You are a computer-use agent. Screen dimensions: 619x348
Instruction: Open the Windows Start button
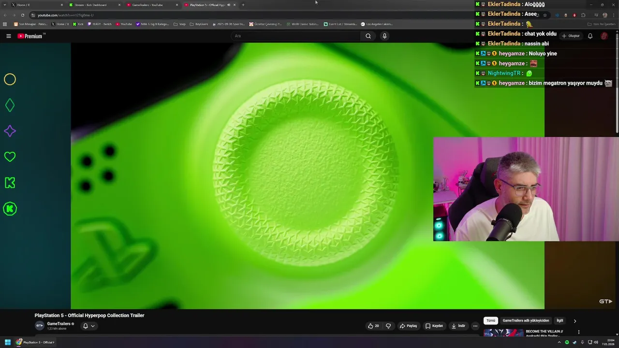tap(7, 342)
